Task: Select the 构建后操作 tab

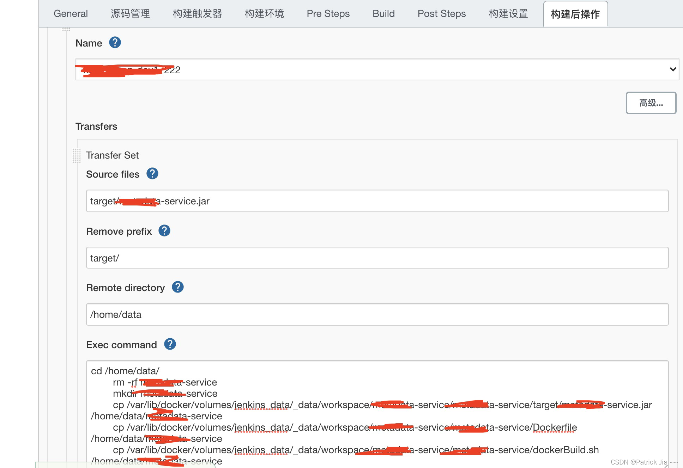Action: pyautogui.click(x=575, y=14)
